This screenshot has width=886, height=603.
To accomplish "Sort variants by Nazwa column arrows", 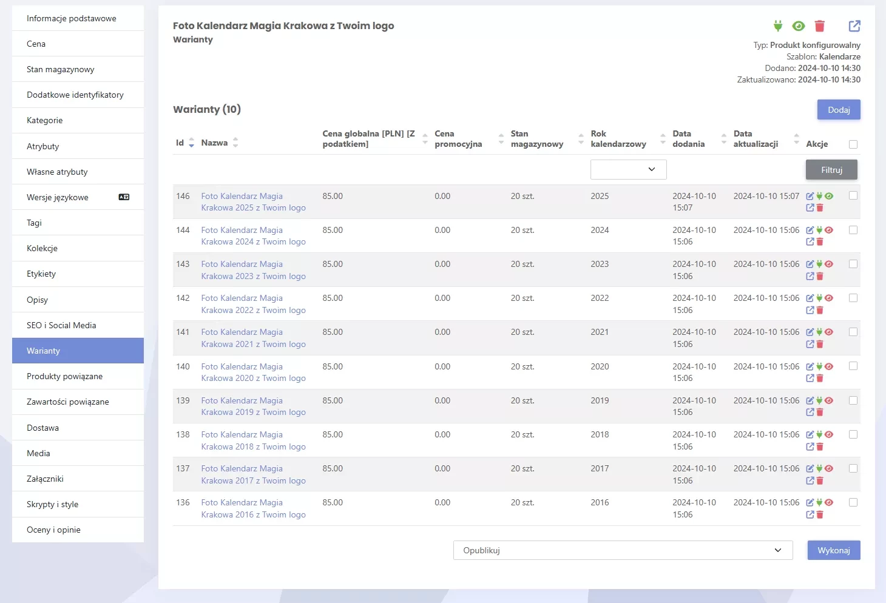I will 235,143.
